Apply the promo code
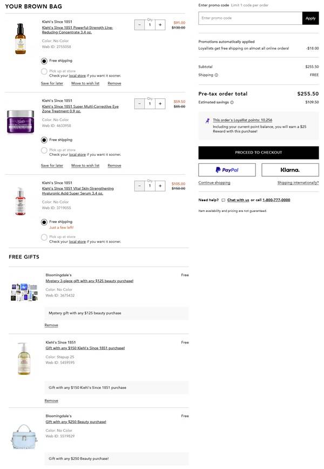 point(310,18)
